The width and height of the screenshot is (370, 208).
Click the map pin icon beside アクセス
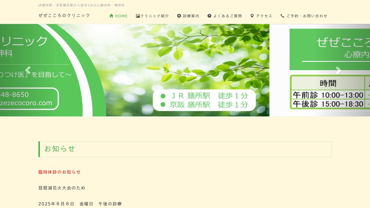point(252,16)
